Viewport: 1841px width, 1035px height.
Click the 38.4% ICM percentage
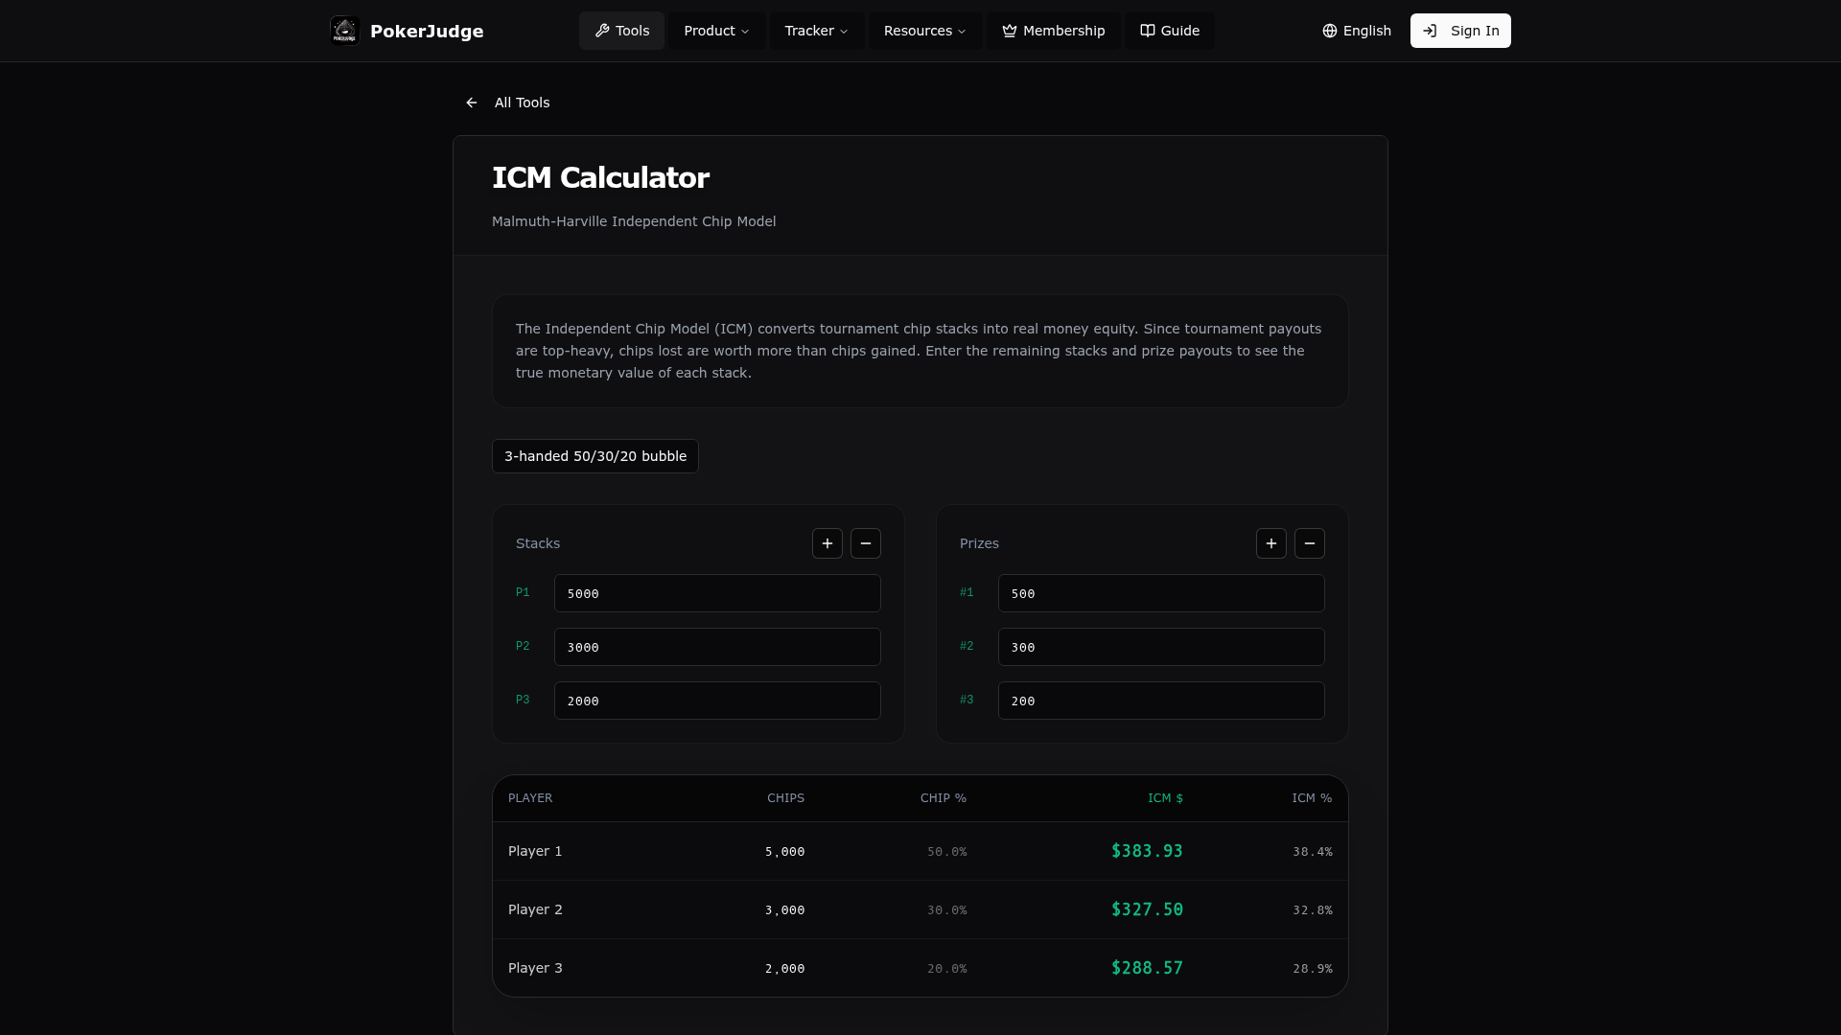1313,851
